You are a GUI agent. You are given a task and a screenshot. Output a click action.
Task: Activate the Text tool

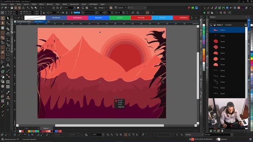pos(8,65)
